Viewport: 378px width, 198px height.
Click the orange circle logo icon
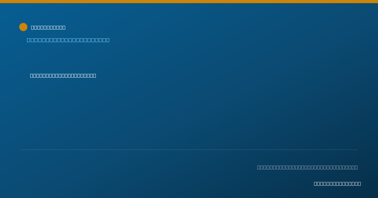click(23, 27)
